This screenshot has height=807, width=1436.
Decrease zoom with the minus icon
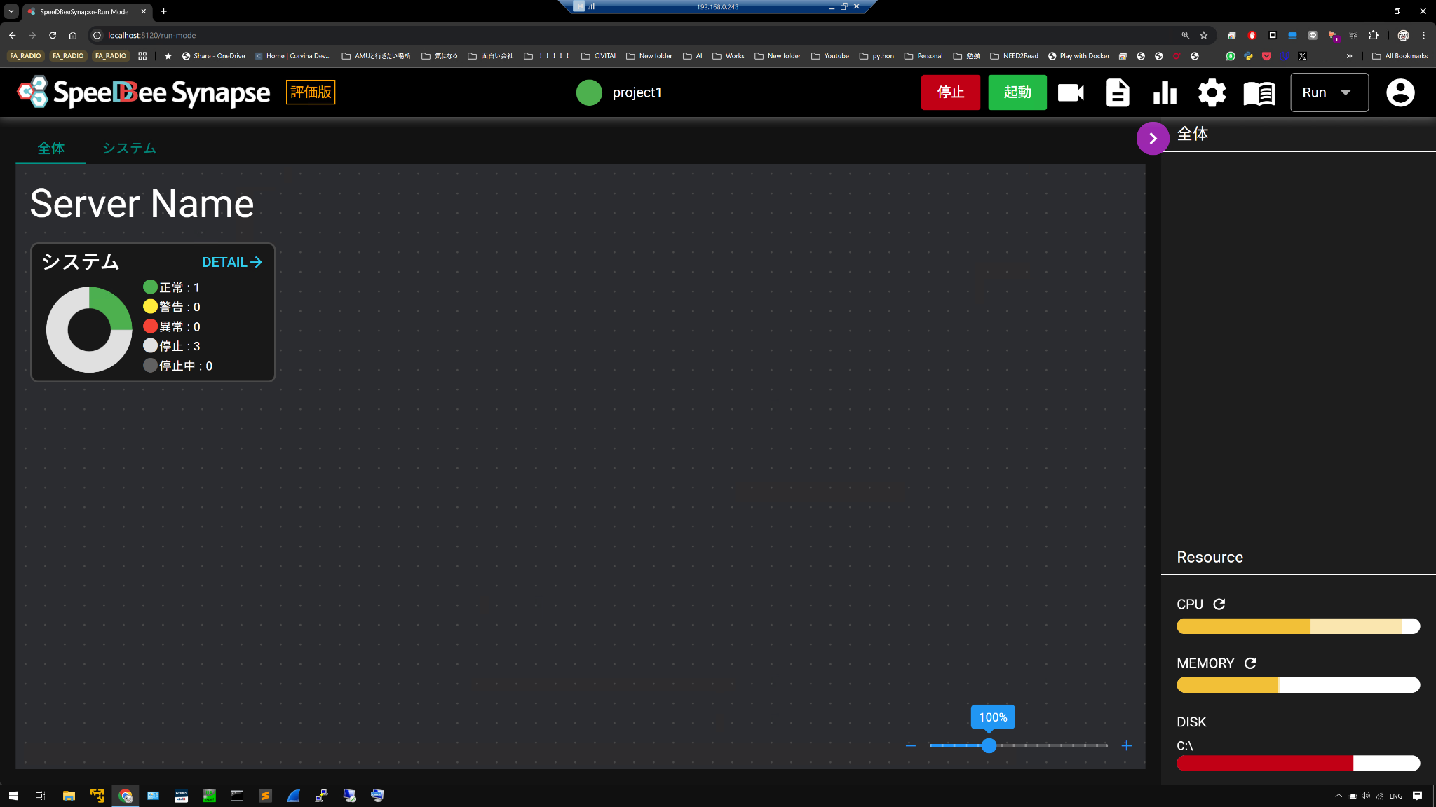pos(910,745)
